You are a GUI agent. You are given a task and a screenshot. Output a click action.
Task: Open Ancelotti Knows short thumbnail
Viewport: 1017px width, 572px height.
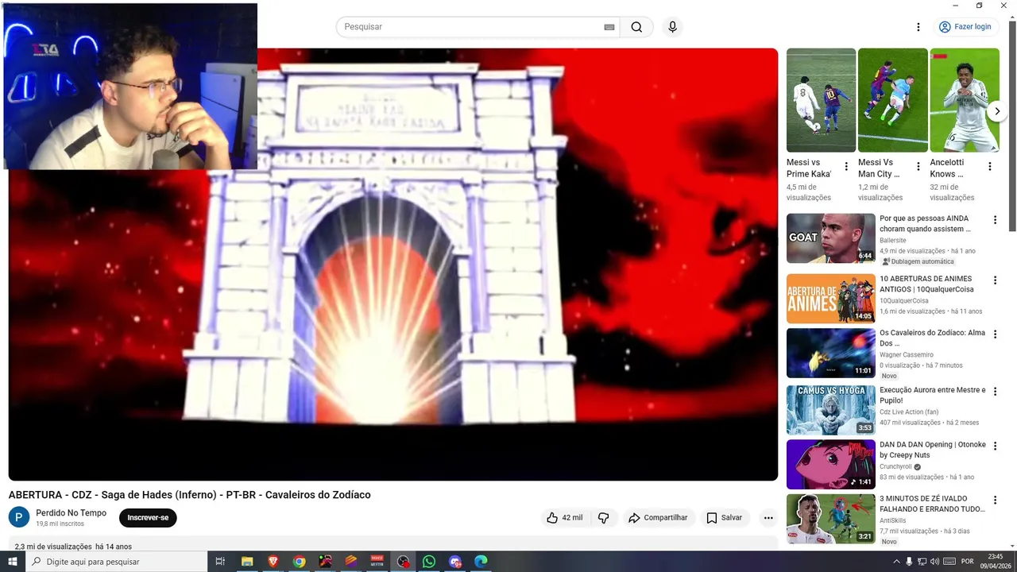[x=965, y=100]
